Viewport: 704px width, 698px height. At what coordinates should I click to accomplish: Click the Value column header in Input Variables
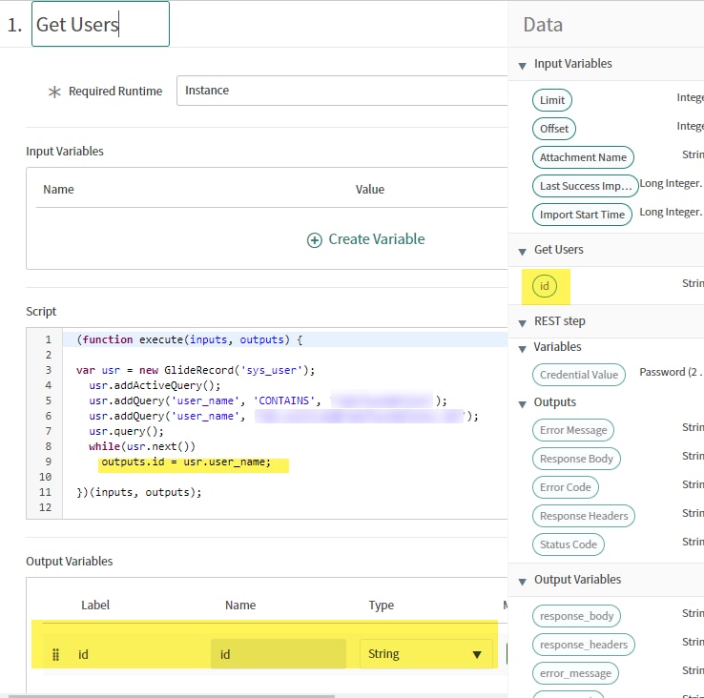tap(369, 190)
